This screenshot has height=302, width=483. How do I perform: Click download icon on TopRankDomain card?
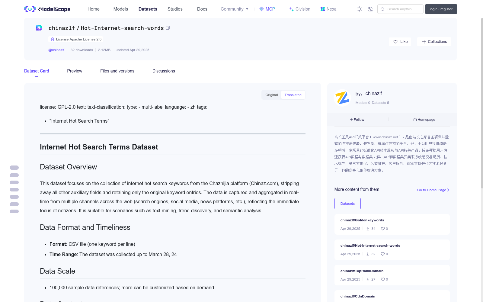tap(368, 279)
